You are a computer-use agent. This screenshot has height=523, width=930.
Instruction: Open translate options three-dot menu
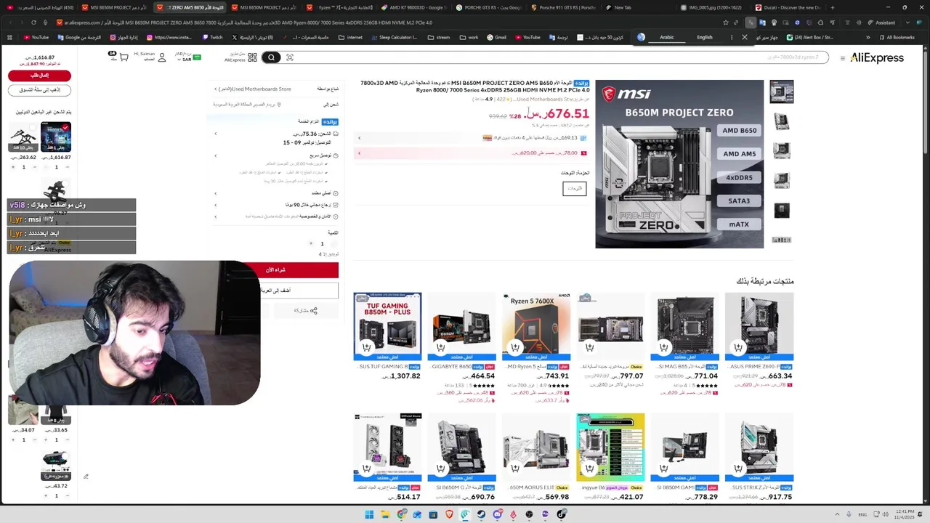(x=731, y=37)
